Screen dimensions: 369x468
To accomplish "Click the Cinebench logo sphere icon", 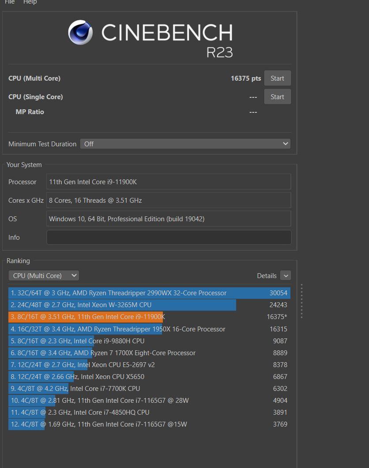I will tap(80, 32).
